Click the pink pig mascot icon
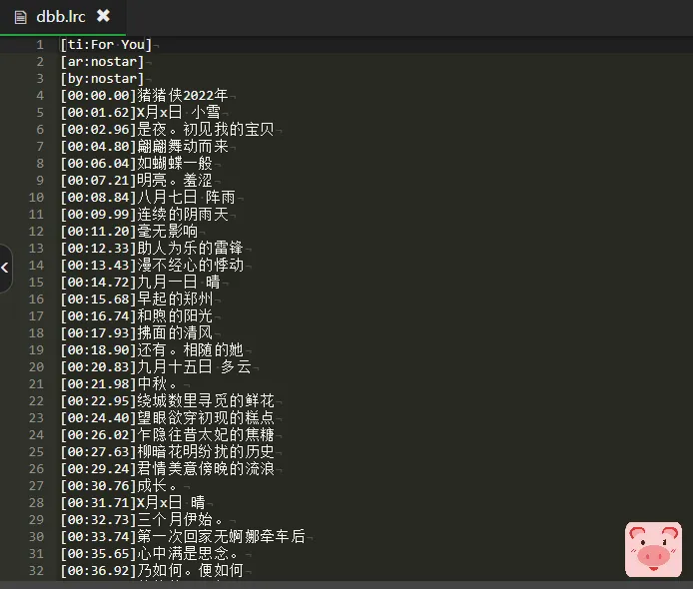 click(653, 550)
